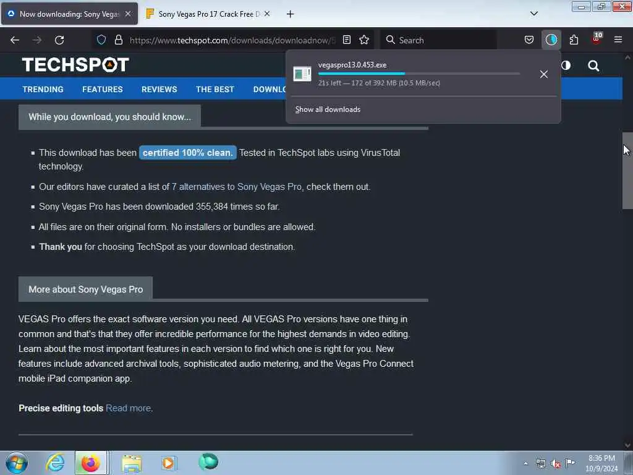
Task: Close the Sony Vegas Pro 17 Crack tab
Action: (x=267, y=14)
